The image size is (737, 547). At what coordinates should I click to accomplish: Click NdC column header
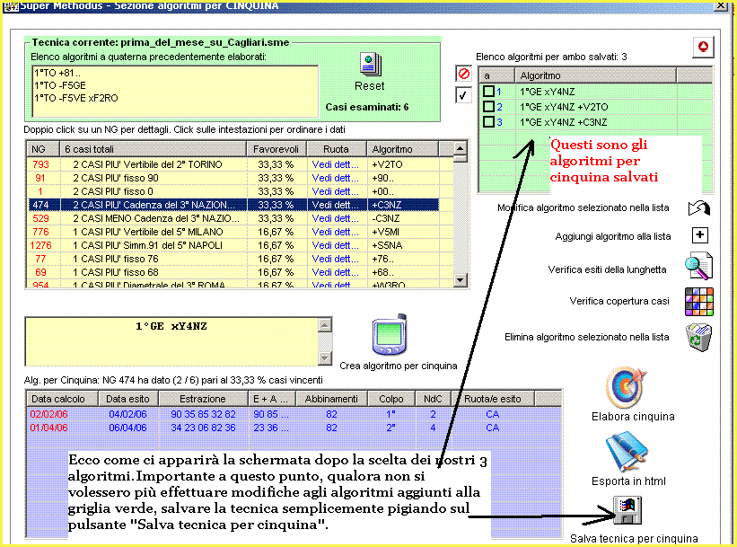tap(433, 399)
